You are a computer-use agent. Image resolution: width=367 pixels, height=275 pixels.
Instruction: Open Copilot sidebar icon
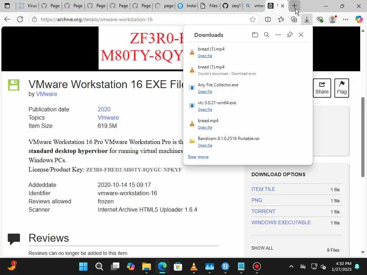[x=359, y=19]
